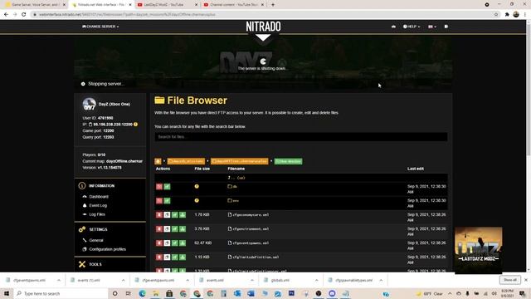Switch to the Channel content YouTube Studio tab
531x299 pixels.
234,5
